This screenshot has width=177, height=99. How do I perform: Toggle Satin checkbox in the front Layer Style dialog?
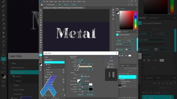tap(45, 77)
